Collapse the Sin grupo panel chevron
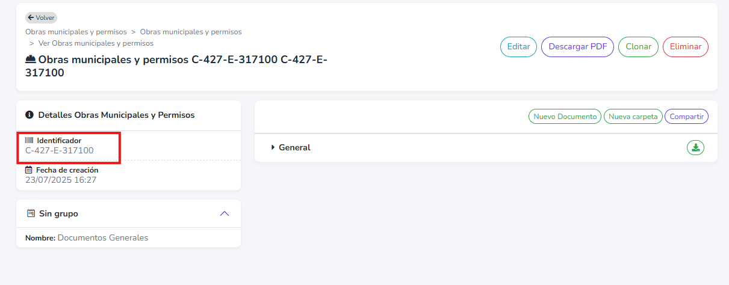This screenshot has width=729, height=285. 225,213
